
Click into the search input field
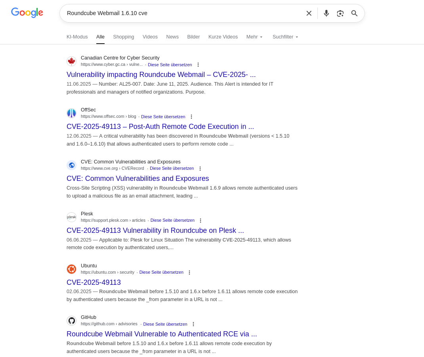click(x=182, y=13)
